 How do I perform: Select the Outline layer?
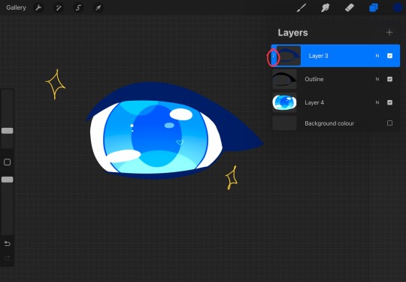coord(335,79)
